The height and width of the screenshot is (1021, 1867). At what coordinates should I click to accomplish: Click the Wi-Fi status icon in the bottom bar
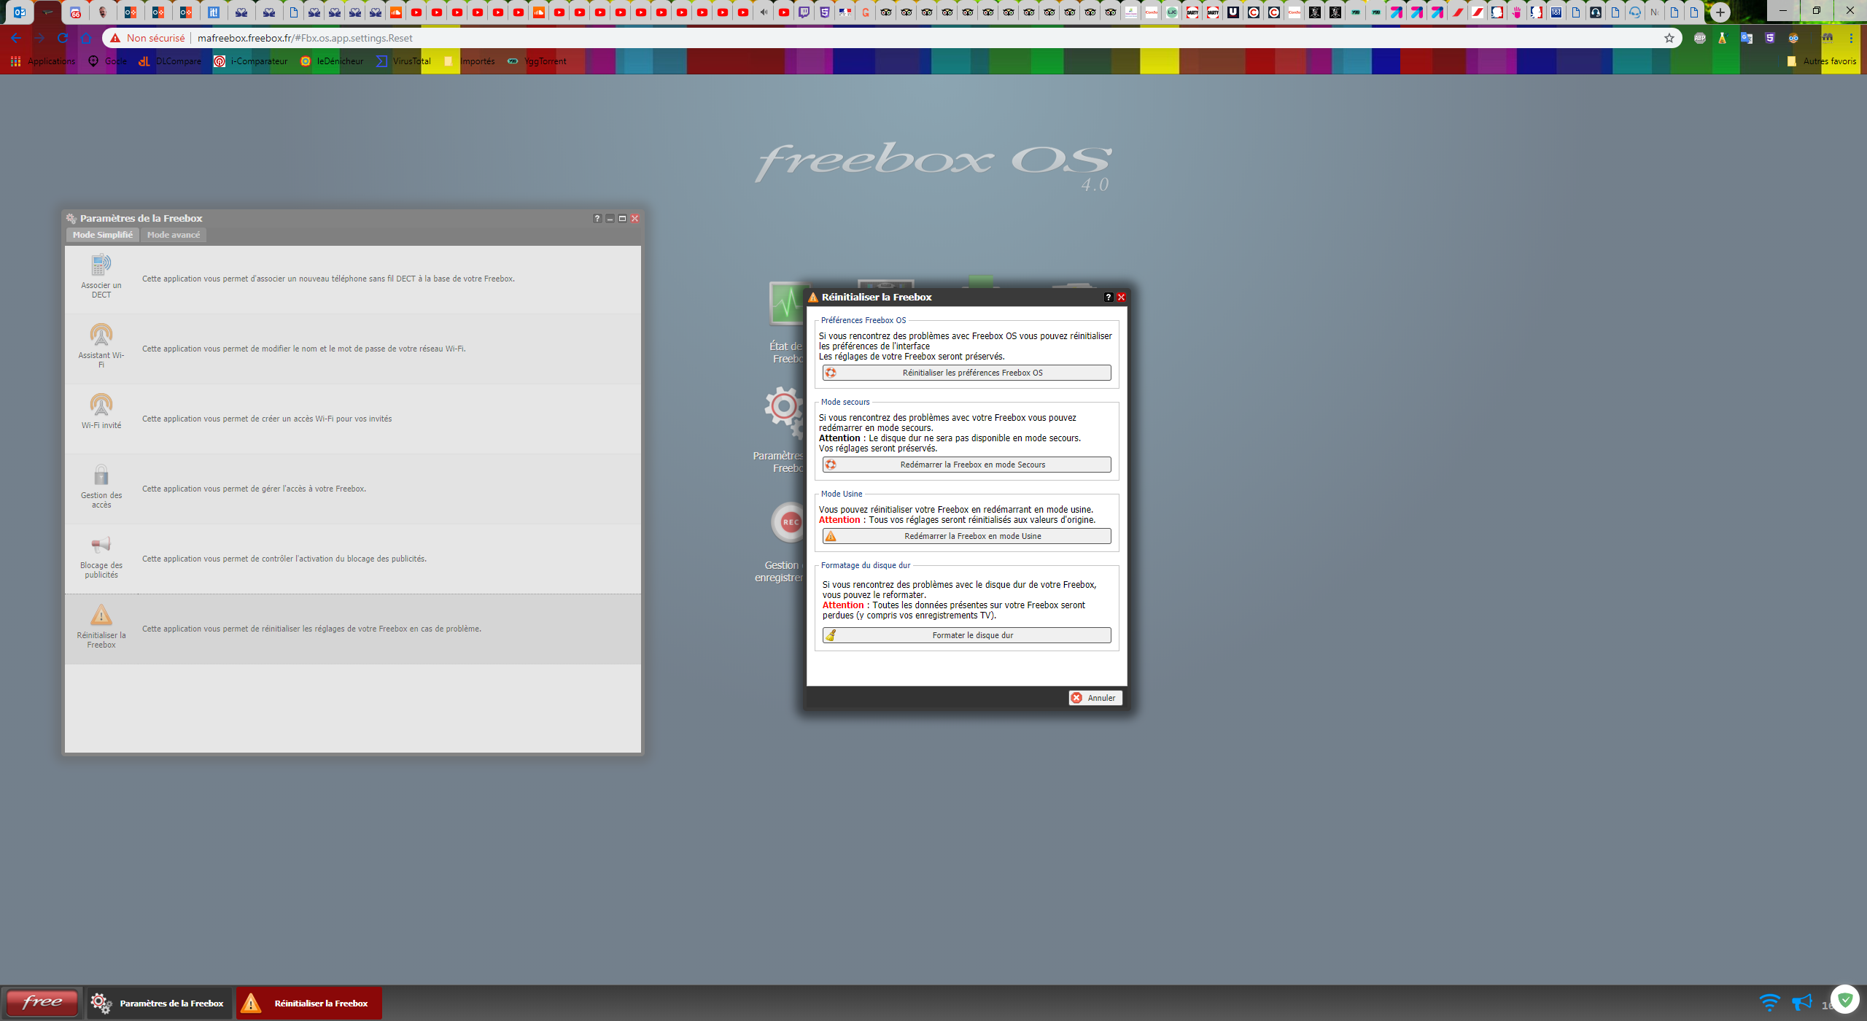(1769, 1003)
